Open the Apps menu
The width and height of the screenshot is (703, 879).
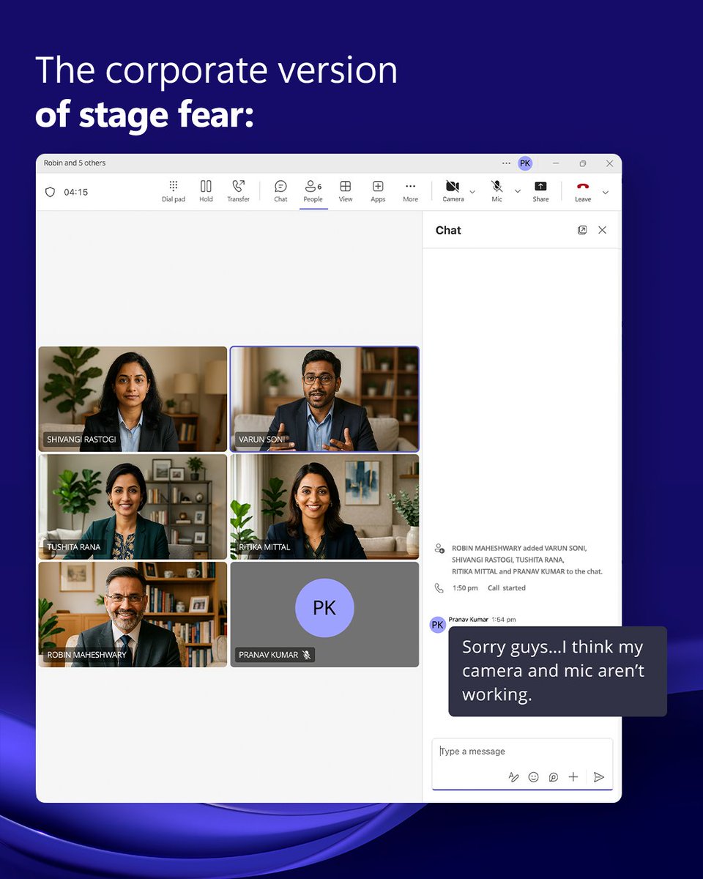(378, 191)
